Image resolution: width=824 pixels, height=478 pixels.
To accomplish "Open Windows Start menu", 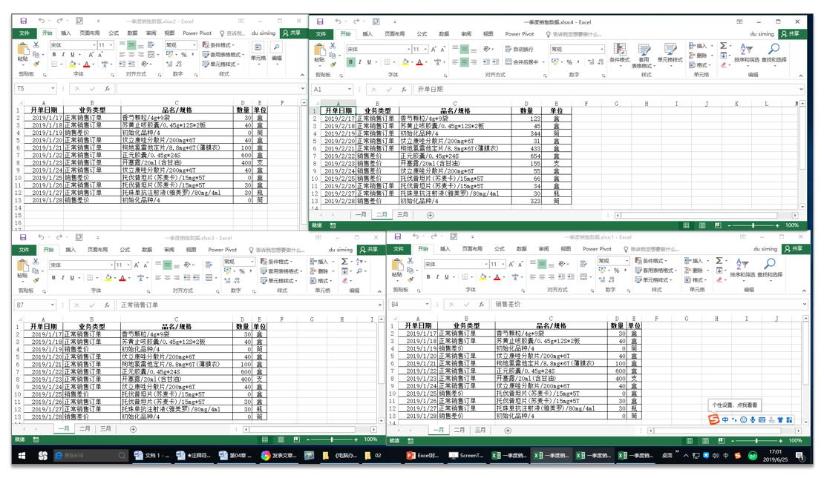I will 23,456.
